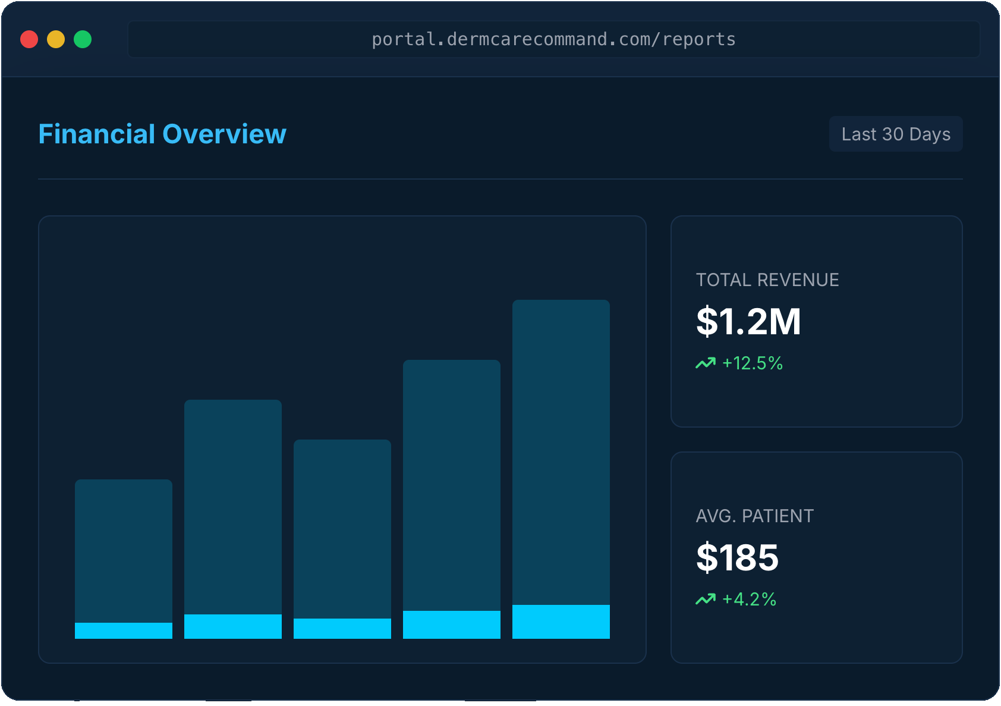The width and height of the screenshot is (1001, 706).
Task: Select the cyan segment of the fourth bar
Action: pyautogui.click(x=451, y=625)
